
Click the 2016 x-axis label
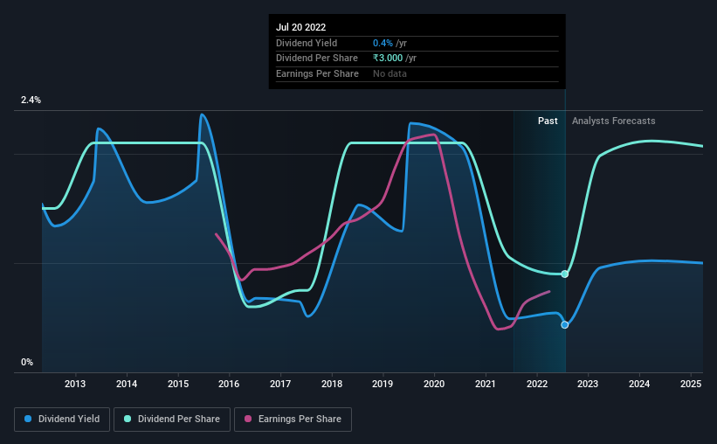pos(229,384)
